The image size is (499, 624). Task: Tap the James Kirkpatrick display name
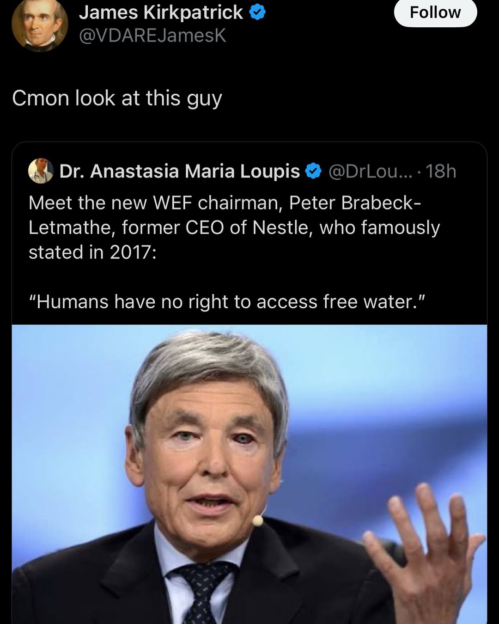pyautogui.click(x=161, y=12)
